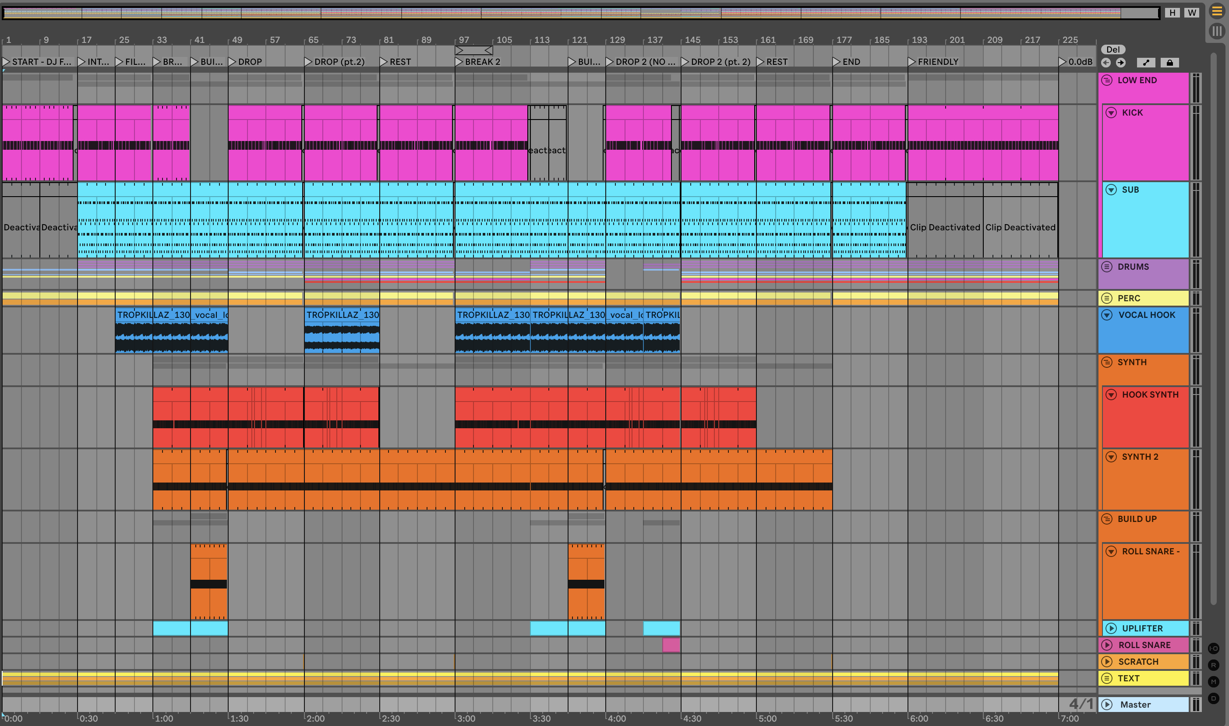Viewport: 1229px width, 726px height.
Task: Switch to Arrangement View selector icon
Action: point(1217,11)
